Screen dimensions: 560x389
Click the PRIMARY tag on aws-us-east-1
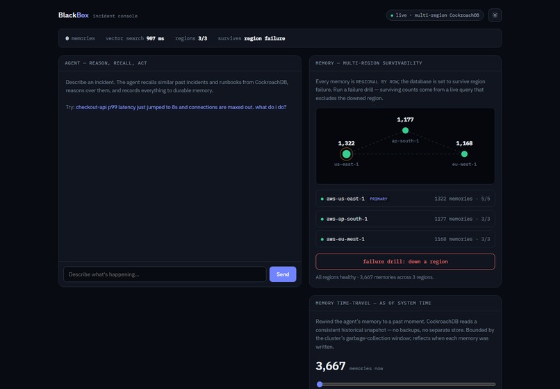378,199
